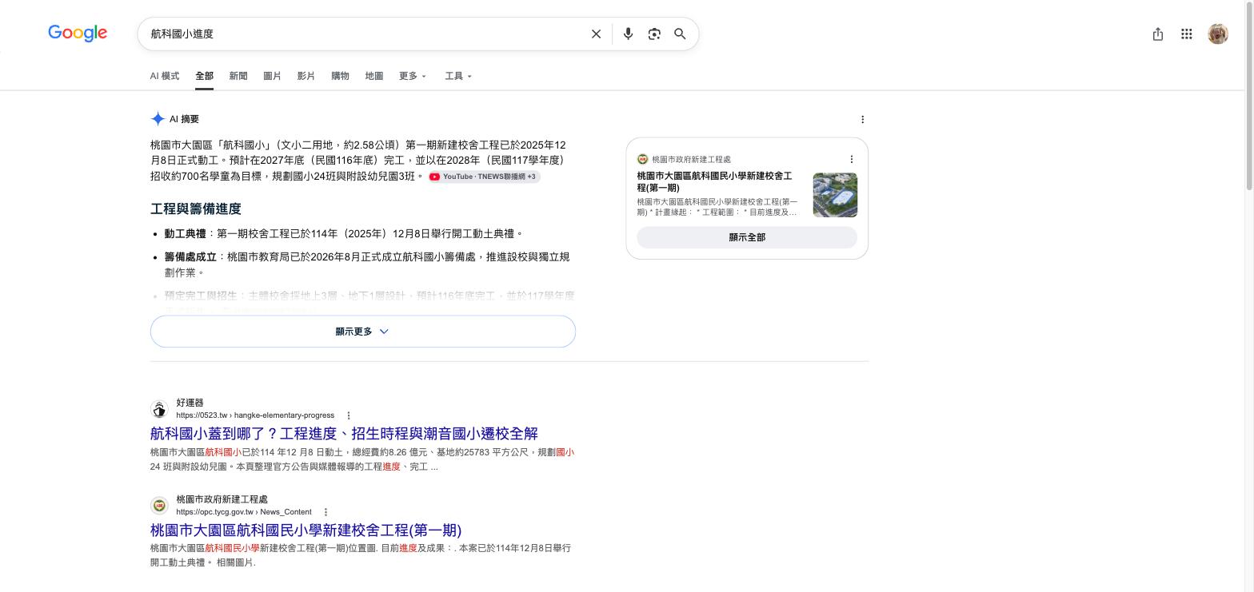Open more options for opc.tycg.gov.tw result
Viewport: 1254px width, 592px height.
[x=325, y=512]
